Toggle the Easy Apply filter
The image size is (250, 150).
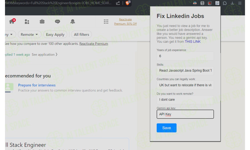click(55, 34)
